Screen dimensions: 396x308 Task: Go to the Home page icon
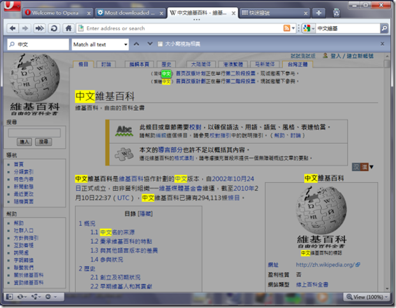(x=68, y=28)
